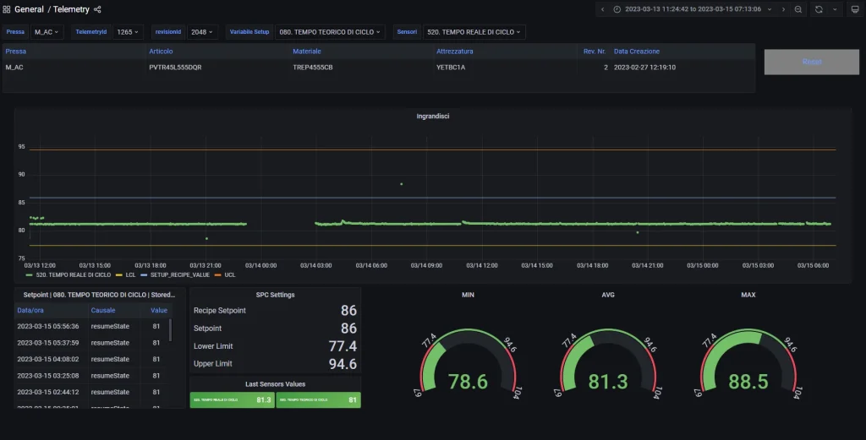This screenshot has width=866, height=440.
Task: Shift time range forward with right arrow
Action: point(783,9)
